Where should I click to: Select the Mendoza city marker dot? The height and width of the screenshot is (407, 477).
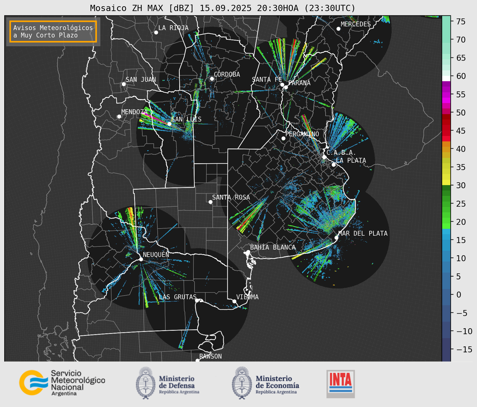tap(119, 116)
